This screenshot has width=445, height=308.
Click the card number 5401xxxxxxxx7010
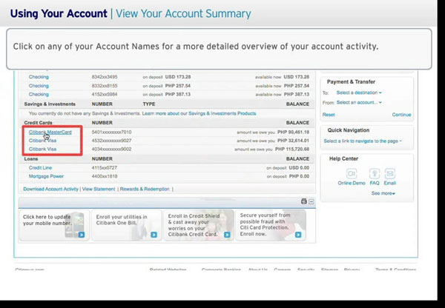[x=111, y=132]
